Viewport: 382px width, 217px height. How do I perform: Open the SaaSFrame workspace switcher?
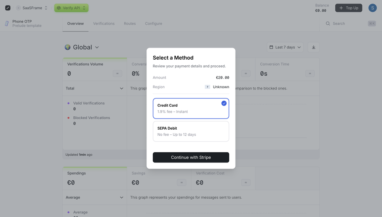point(32,8)
